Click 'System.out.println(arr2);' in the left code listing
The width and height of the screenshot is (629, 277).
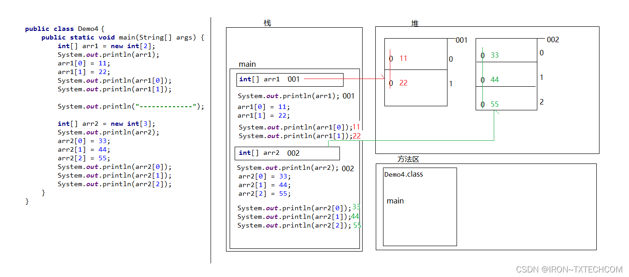(x=108, y=132)
